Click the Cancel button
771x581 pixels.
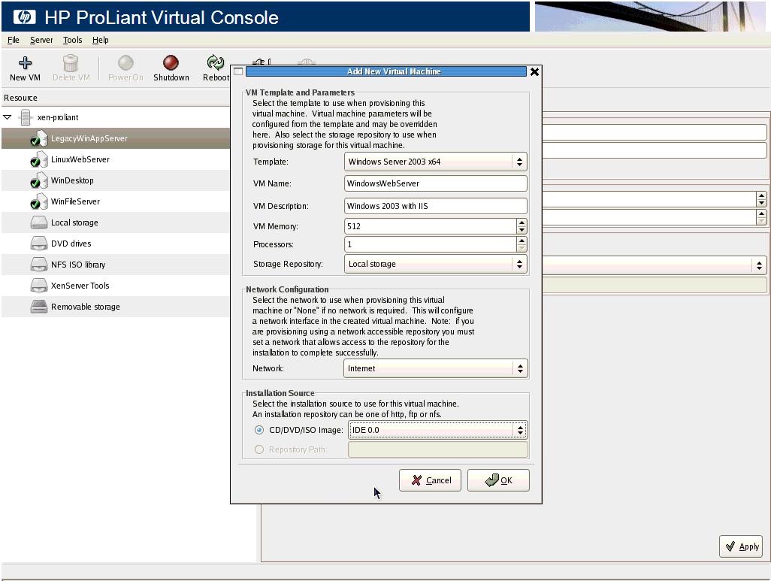point(430,480)
